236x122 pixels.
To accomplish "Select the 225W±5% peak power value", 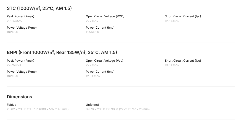I will tap(14, 65).
